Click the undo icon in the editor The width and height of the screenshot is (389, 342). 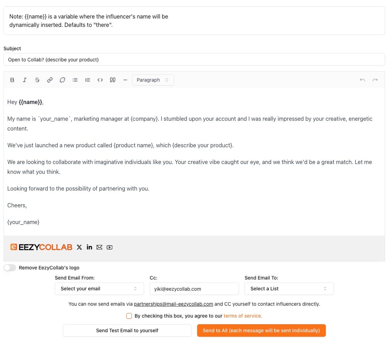coord(362,80)
